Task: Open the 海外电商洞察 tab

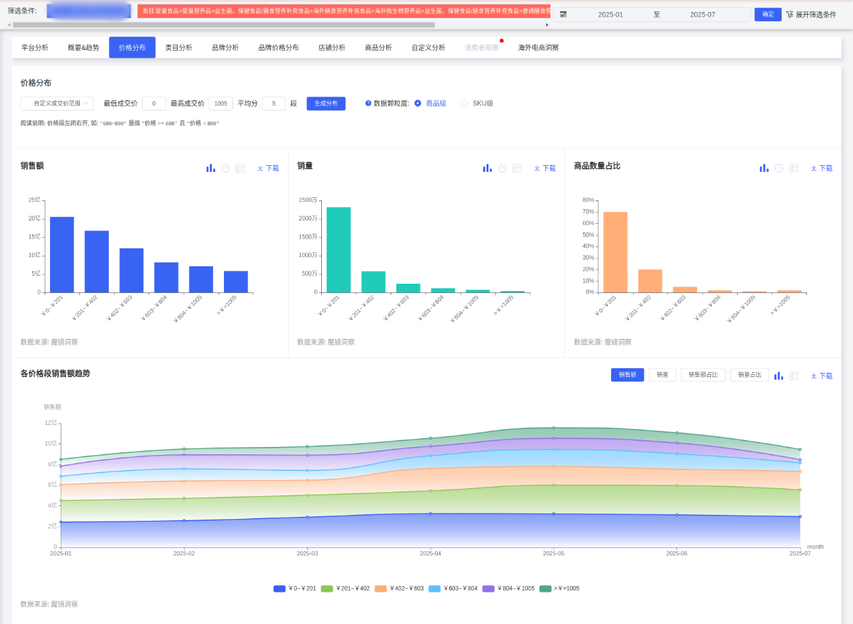Action: 538,48
